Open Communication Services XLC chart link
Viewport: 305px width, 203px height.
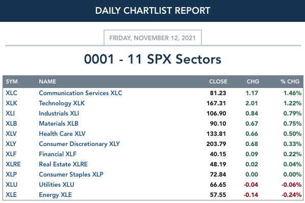81,93
